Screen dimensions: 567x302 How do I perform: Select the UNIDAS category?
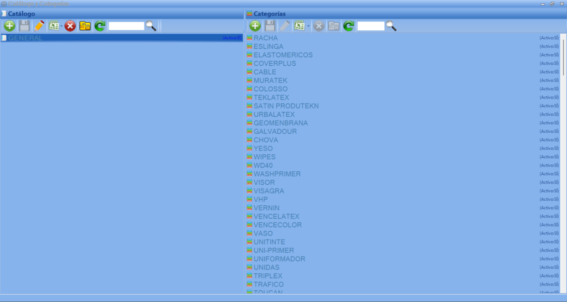click(403, 267)
